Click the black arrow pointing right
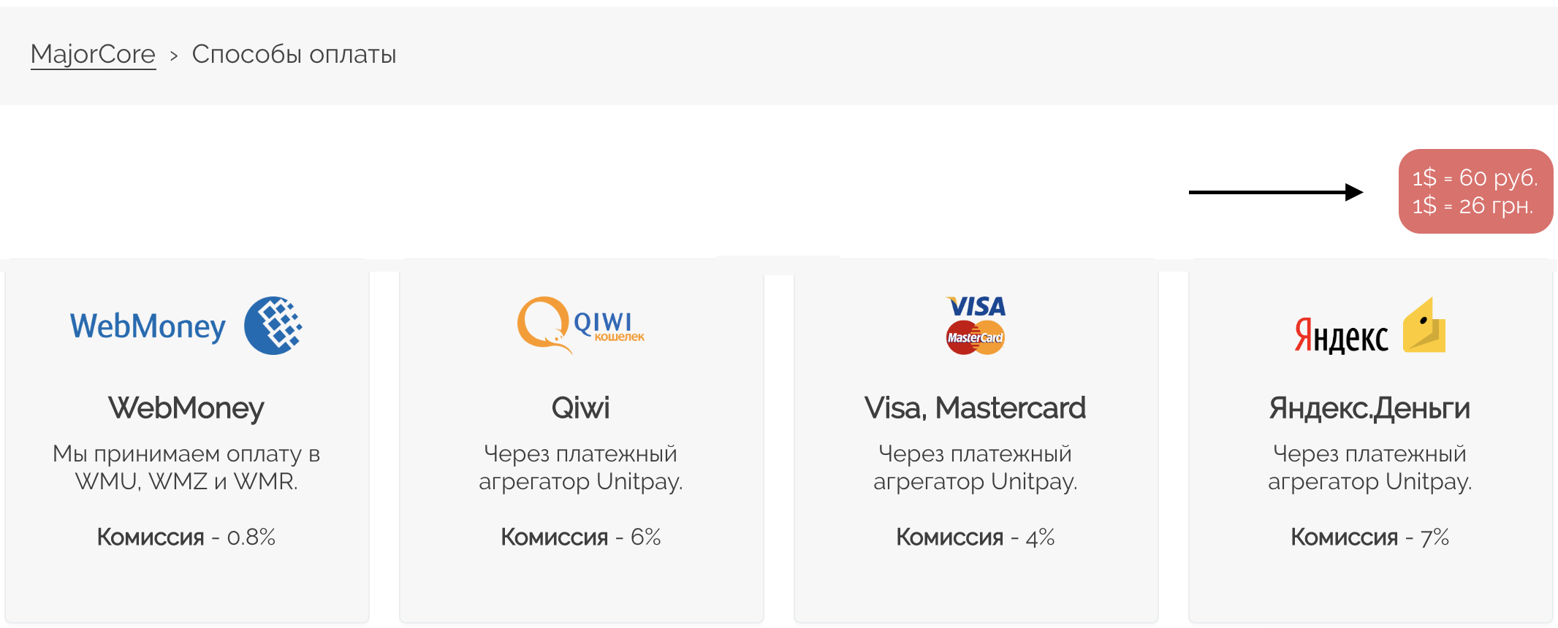The height and width of the screenshot is (628, 1558). coord(1276,192)
